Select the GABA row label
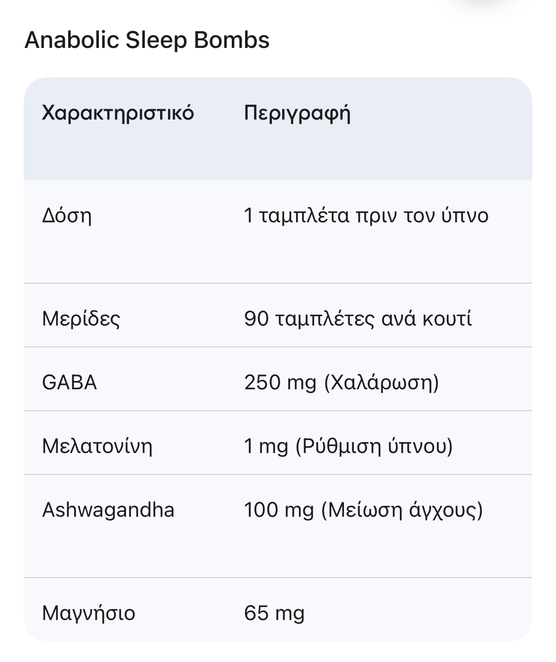Image resolution: width=556 pixels, height=662 pixels. tap(70, 382)
